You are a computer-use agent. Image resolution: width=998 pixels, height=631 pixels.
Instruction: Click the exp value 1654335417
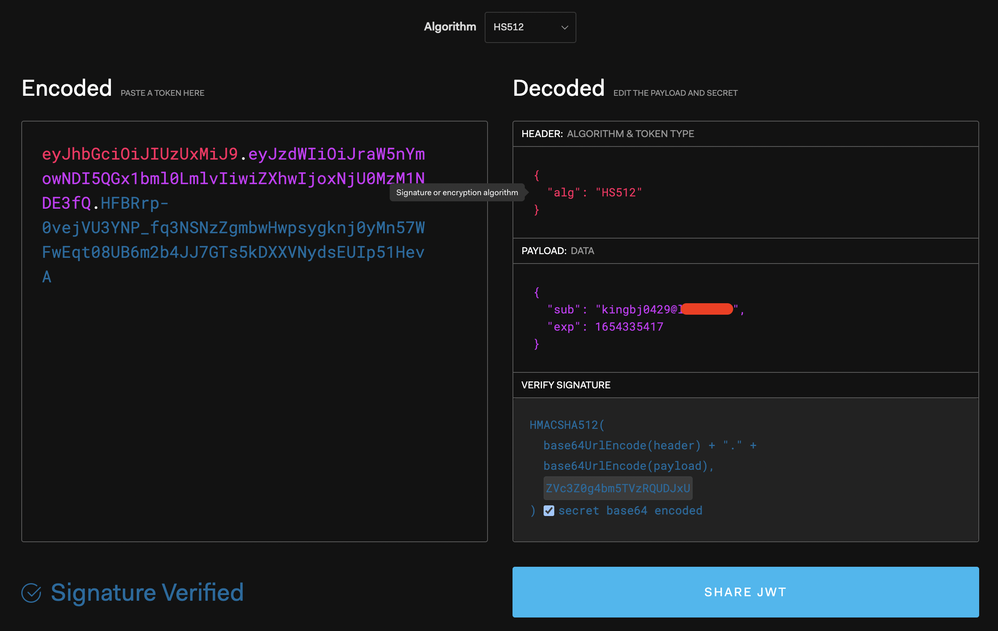tap(629, 327)
